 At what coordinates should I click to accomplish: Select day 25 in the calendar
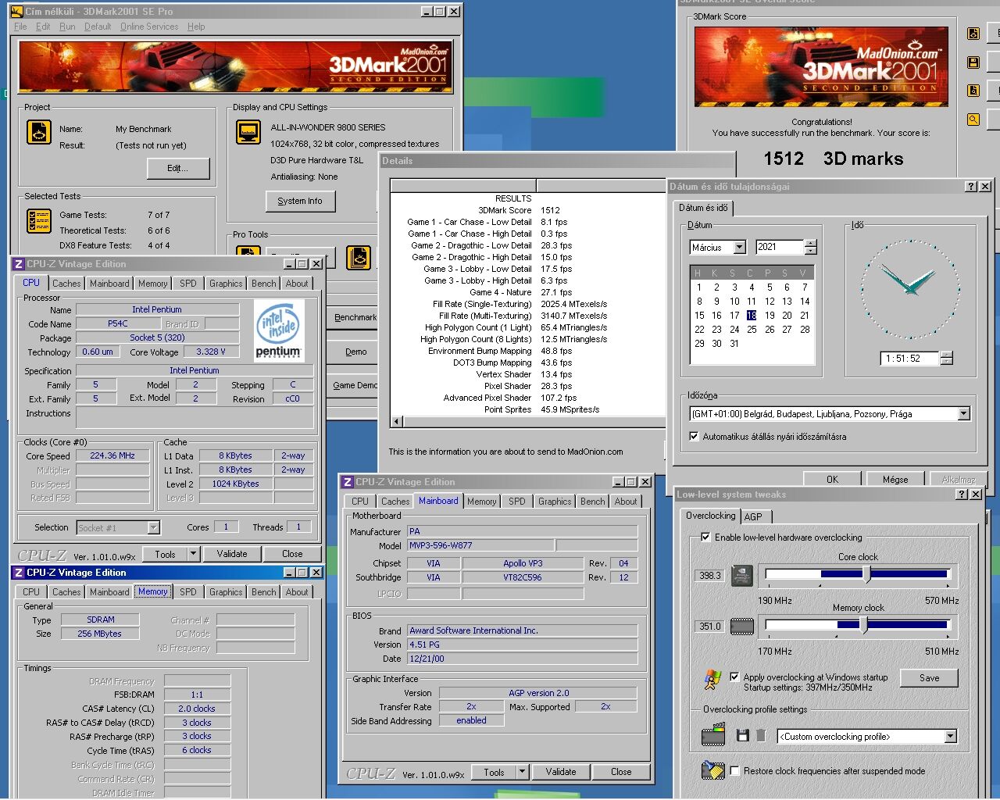pos(752,330)
